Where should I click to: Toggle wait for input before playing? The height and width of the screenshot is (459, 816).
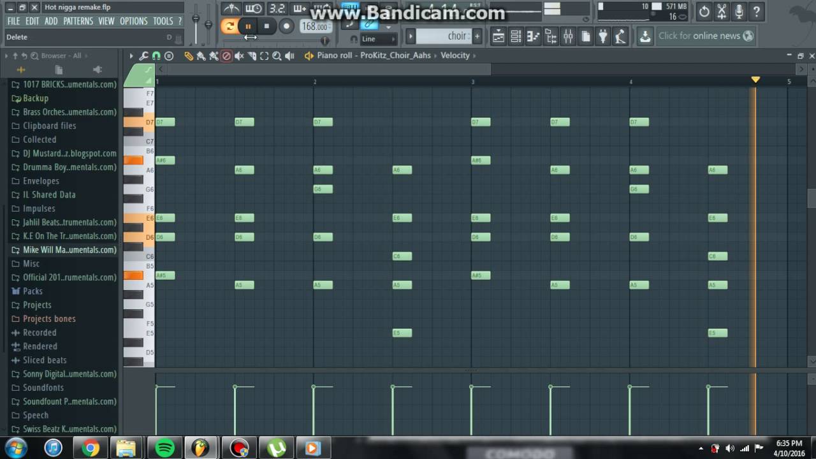click(x=254, y=9)
